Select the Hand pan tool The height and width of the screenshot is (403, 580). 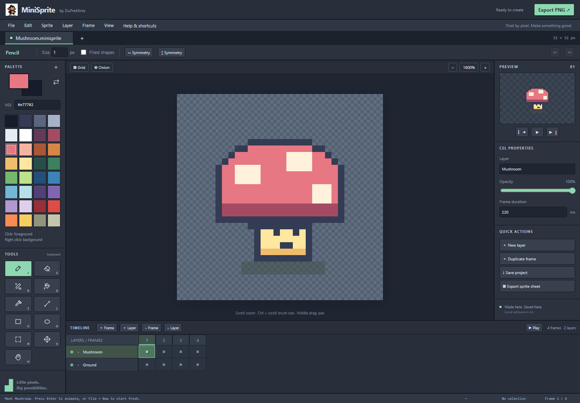coord(18,357)
